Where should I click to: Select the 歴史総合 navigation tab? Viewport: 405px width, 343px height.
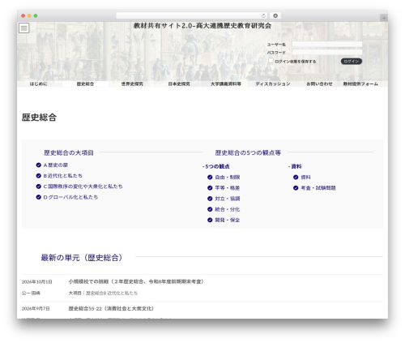point(85,84)
